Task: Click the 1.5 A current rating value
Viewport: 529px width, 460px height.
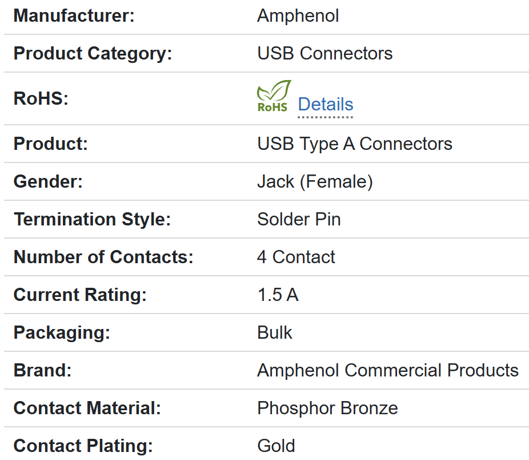Action: click(x=278, y=295)
